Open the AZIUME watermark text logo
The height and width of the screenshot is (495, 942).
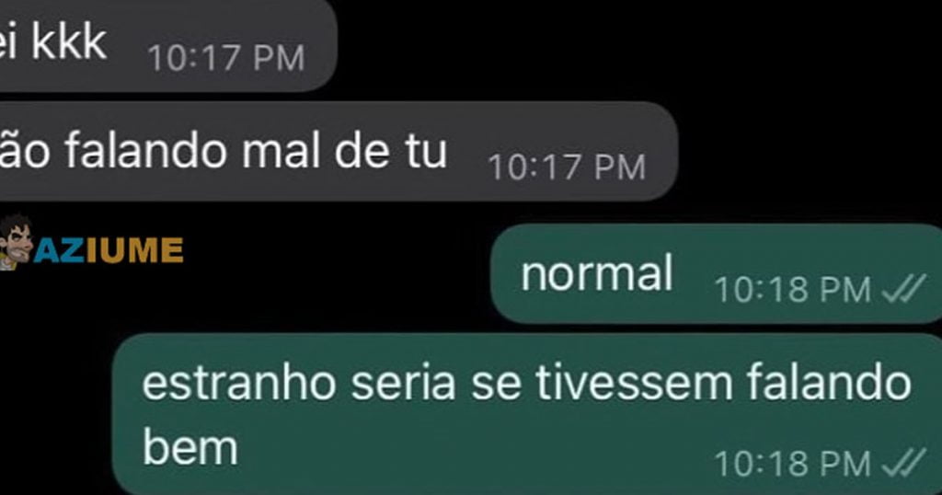[x=109, y=250]
